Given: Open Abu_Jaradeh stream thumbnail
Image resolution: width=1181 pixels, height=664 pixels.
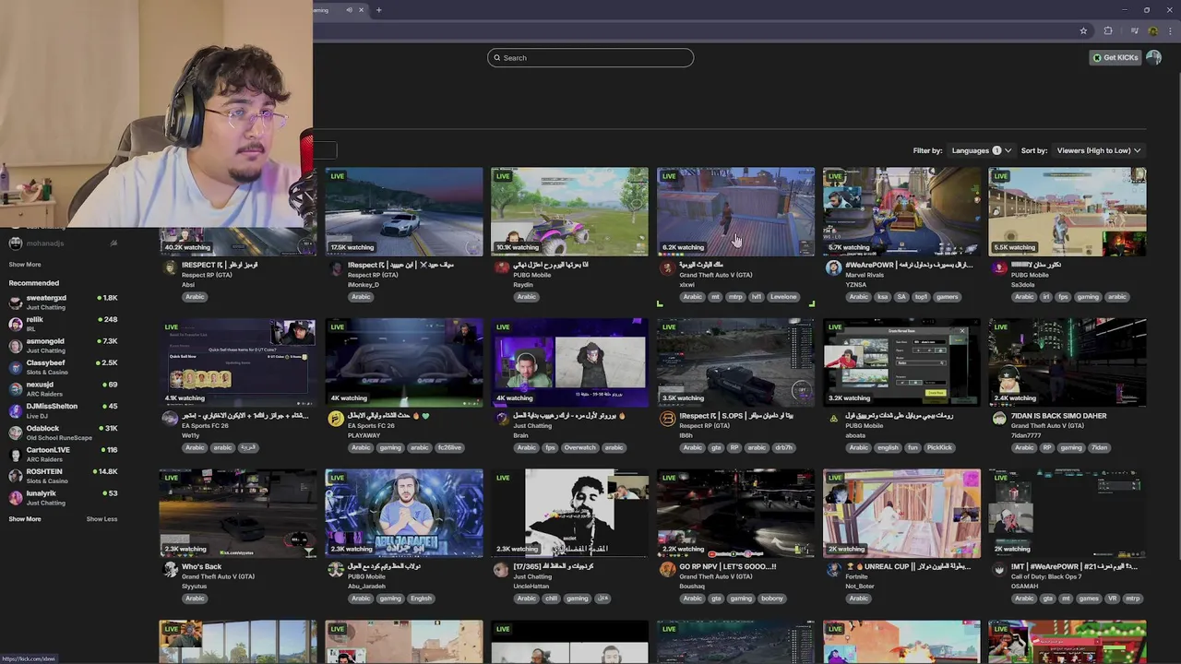Looking at the screenshot, I should point(403,514).
